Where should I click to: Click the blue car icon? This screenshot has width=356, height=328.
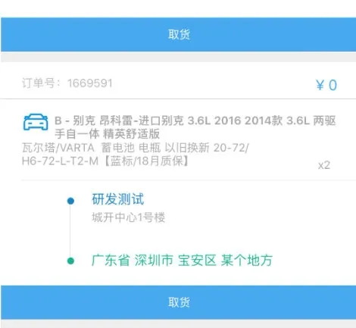pyautogui.click(x=36, y=122)
